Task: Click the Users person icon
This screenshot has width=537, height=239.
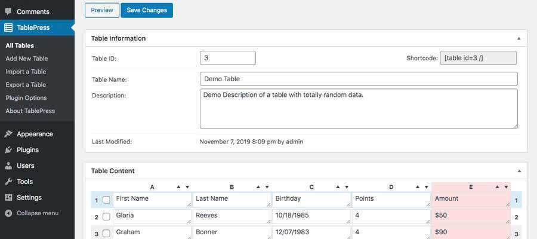Action: tap(8, 166)
